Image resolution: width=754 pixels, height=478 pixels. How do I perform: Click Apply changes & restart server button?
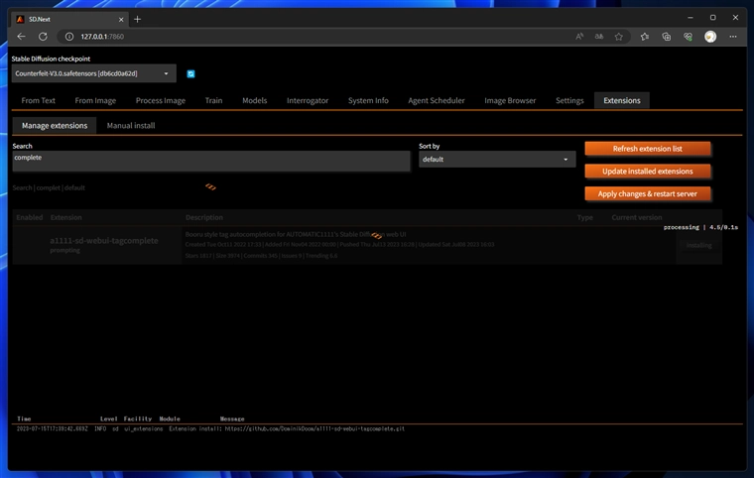(x=647, y=193)
